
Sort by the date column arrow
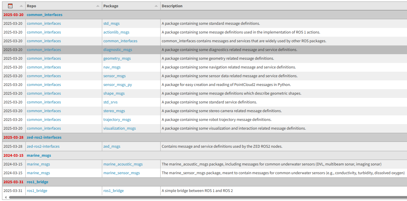coord(21,6)
